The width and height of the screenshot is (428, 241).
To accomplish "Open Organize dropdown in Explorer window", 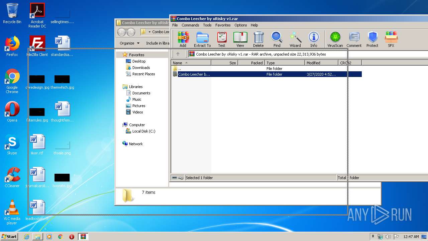I will click(x=130, y=43).
